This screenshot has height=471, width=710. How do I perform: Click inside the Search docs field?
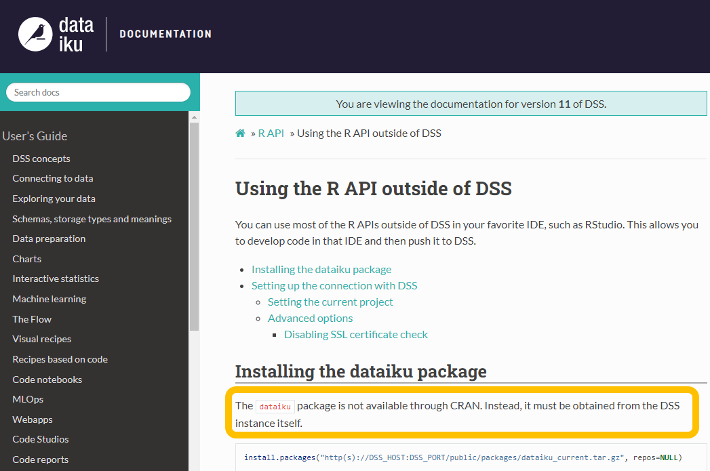[x=98, y=91]
